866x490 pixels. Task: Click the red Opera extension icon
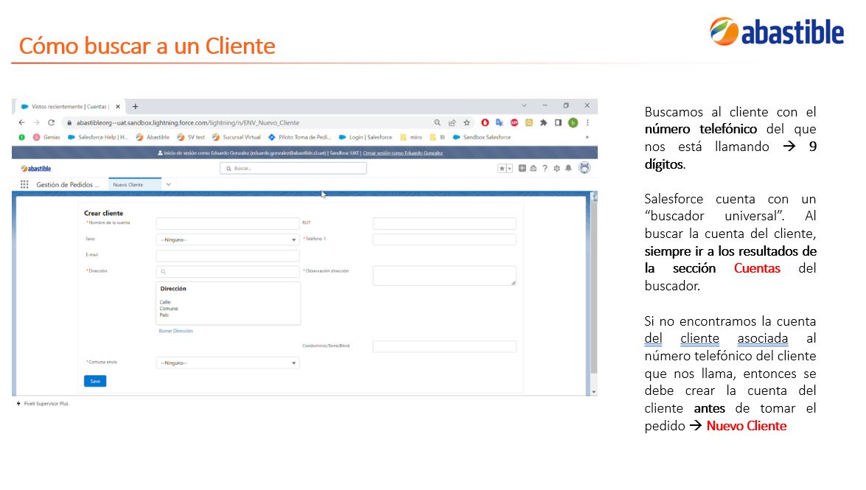(485, 122)
